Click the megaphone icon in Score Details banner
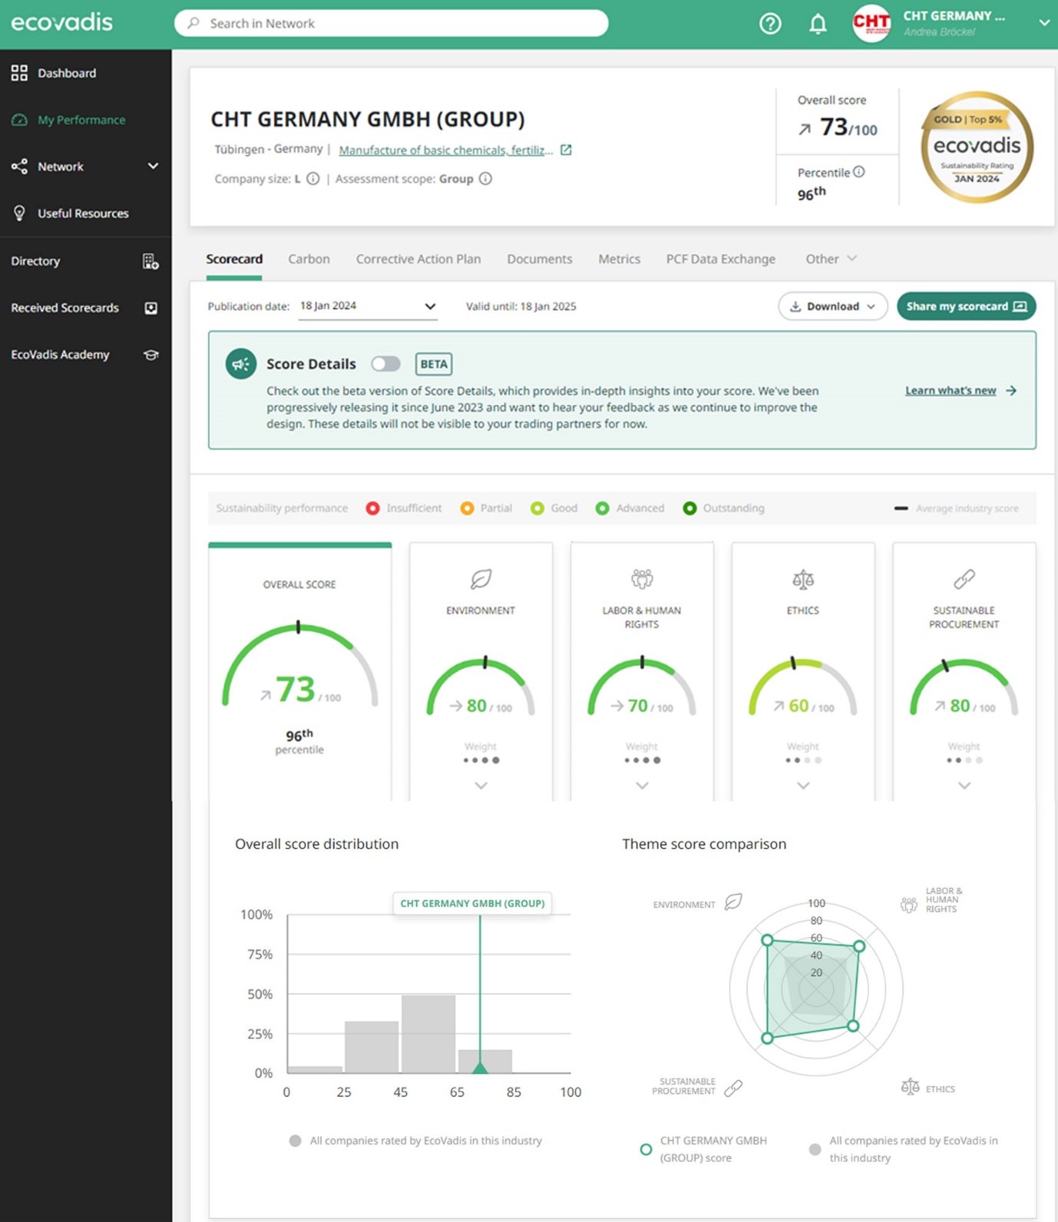 click(241, 364)
